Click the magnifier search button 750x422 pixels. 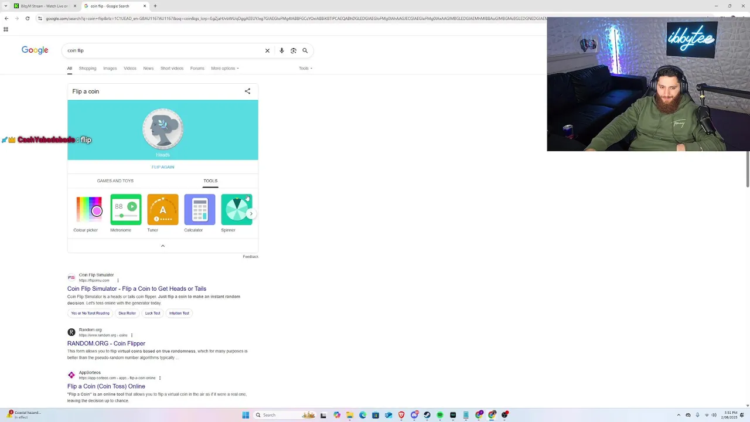tap(305, 50)
